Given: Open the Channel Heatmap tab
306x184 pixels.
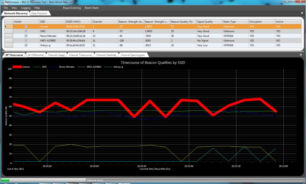Looking at the screenshot, I should (106, 55).
